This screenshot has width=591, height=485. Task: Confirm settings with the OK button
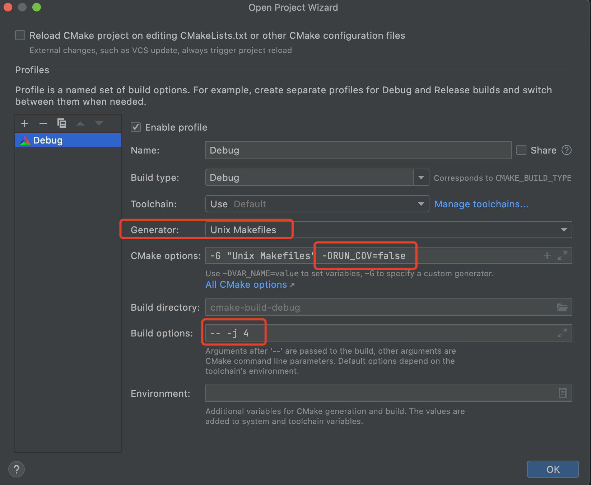coord(552,469)
